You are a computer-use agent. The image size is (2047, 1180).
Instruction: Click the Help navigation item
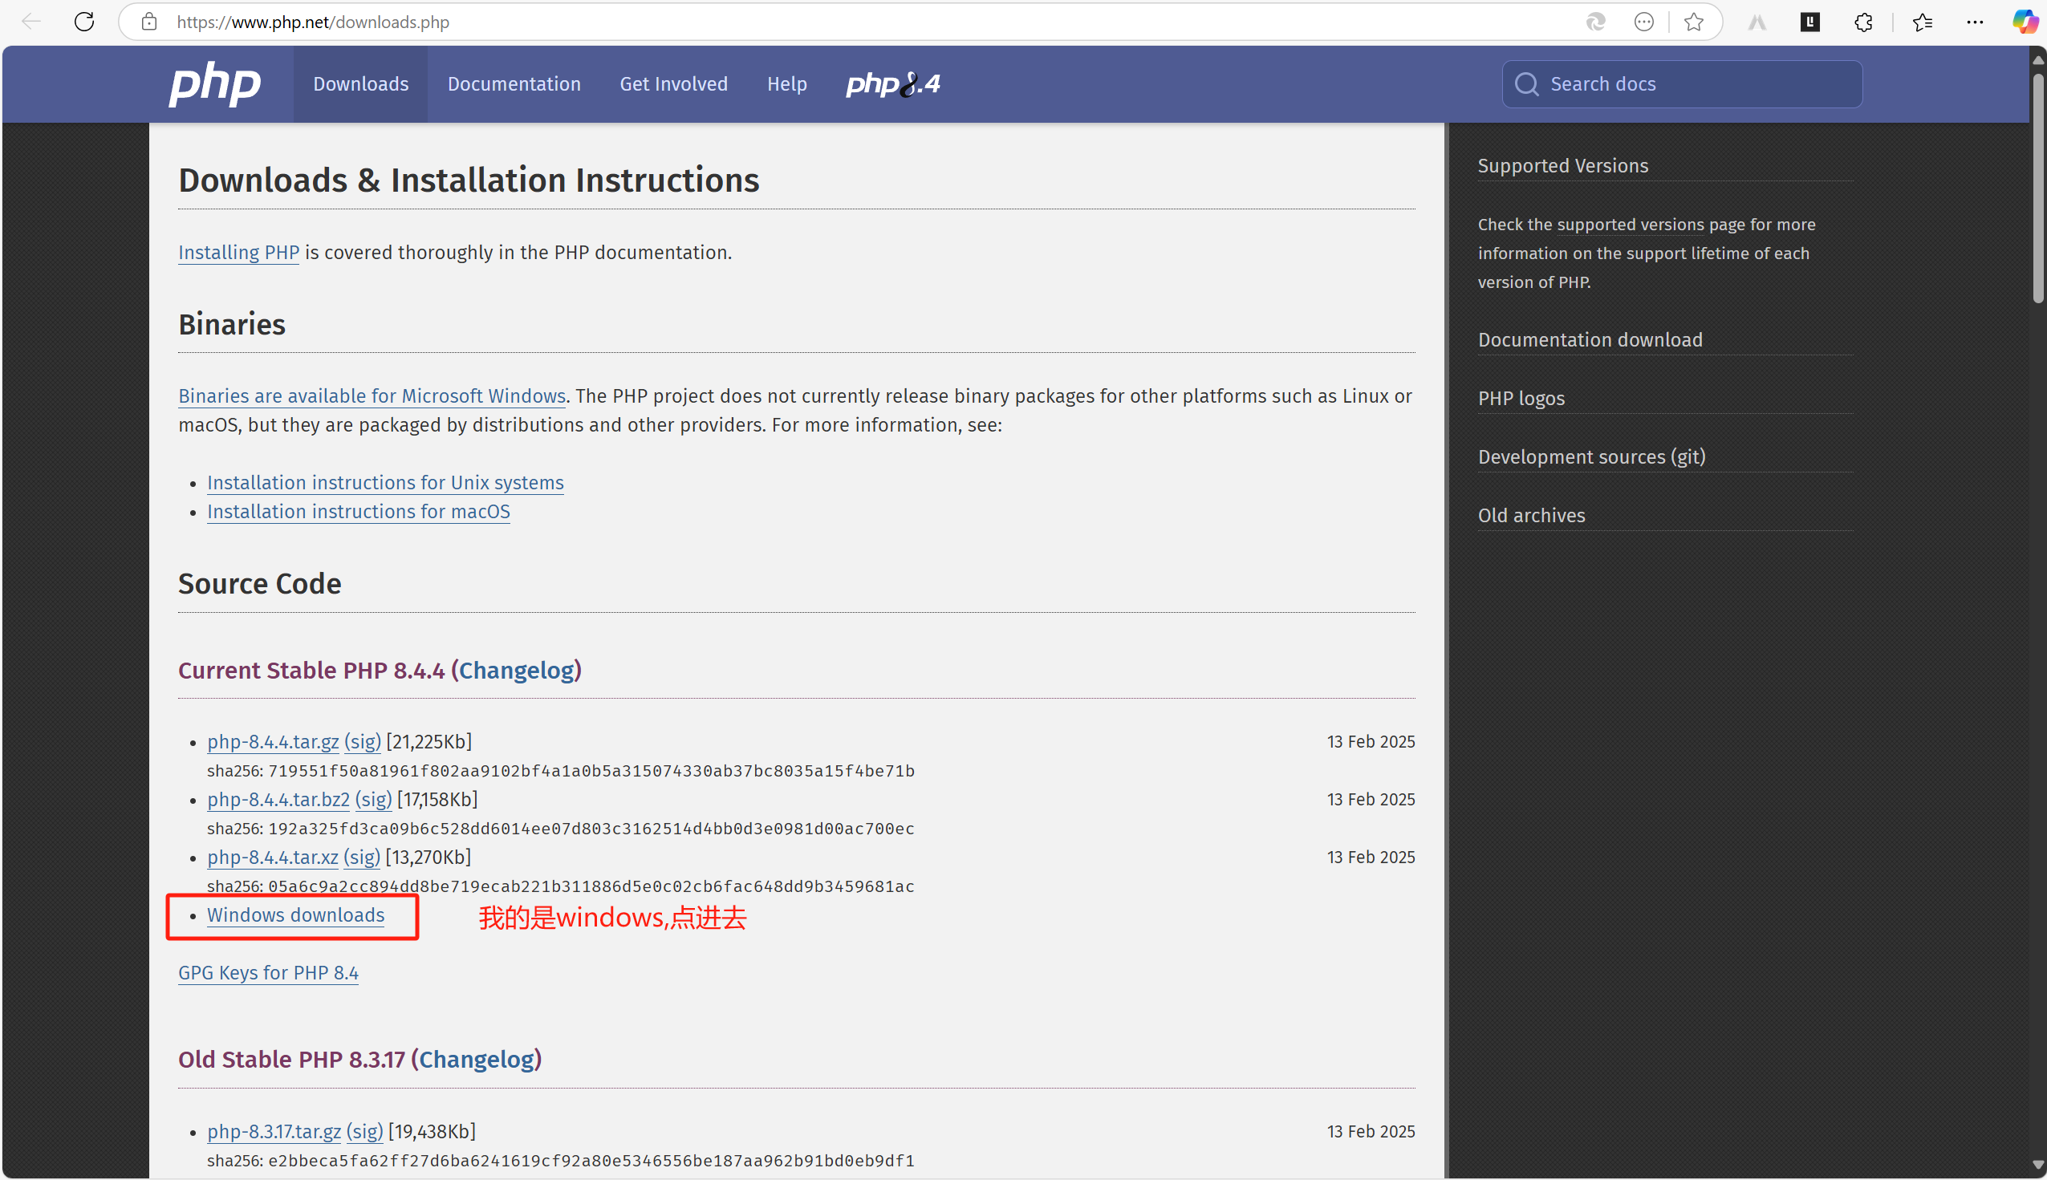pyautogui.click(x=786, y=83)
